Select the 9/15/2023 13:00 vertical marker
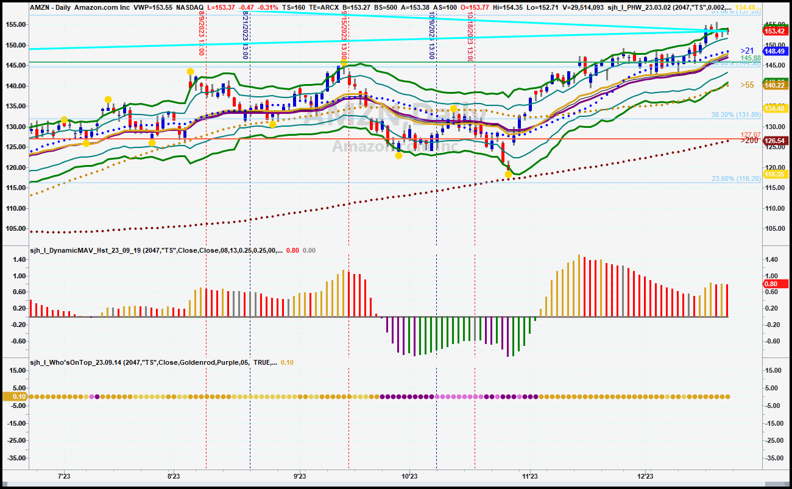The width and height of the screenshot is (792, 489). point(344,35)
